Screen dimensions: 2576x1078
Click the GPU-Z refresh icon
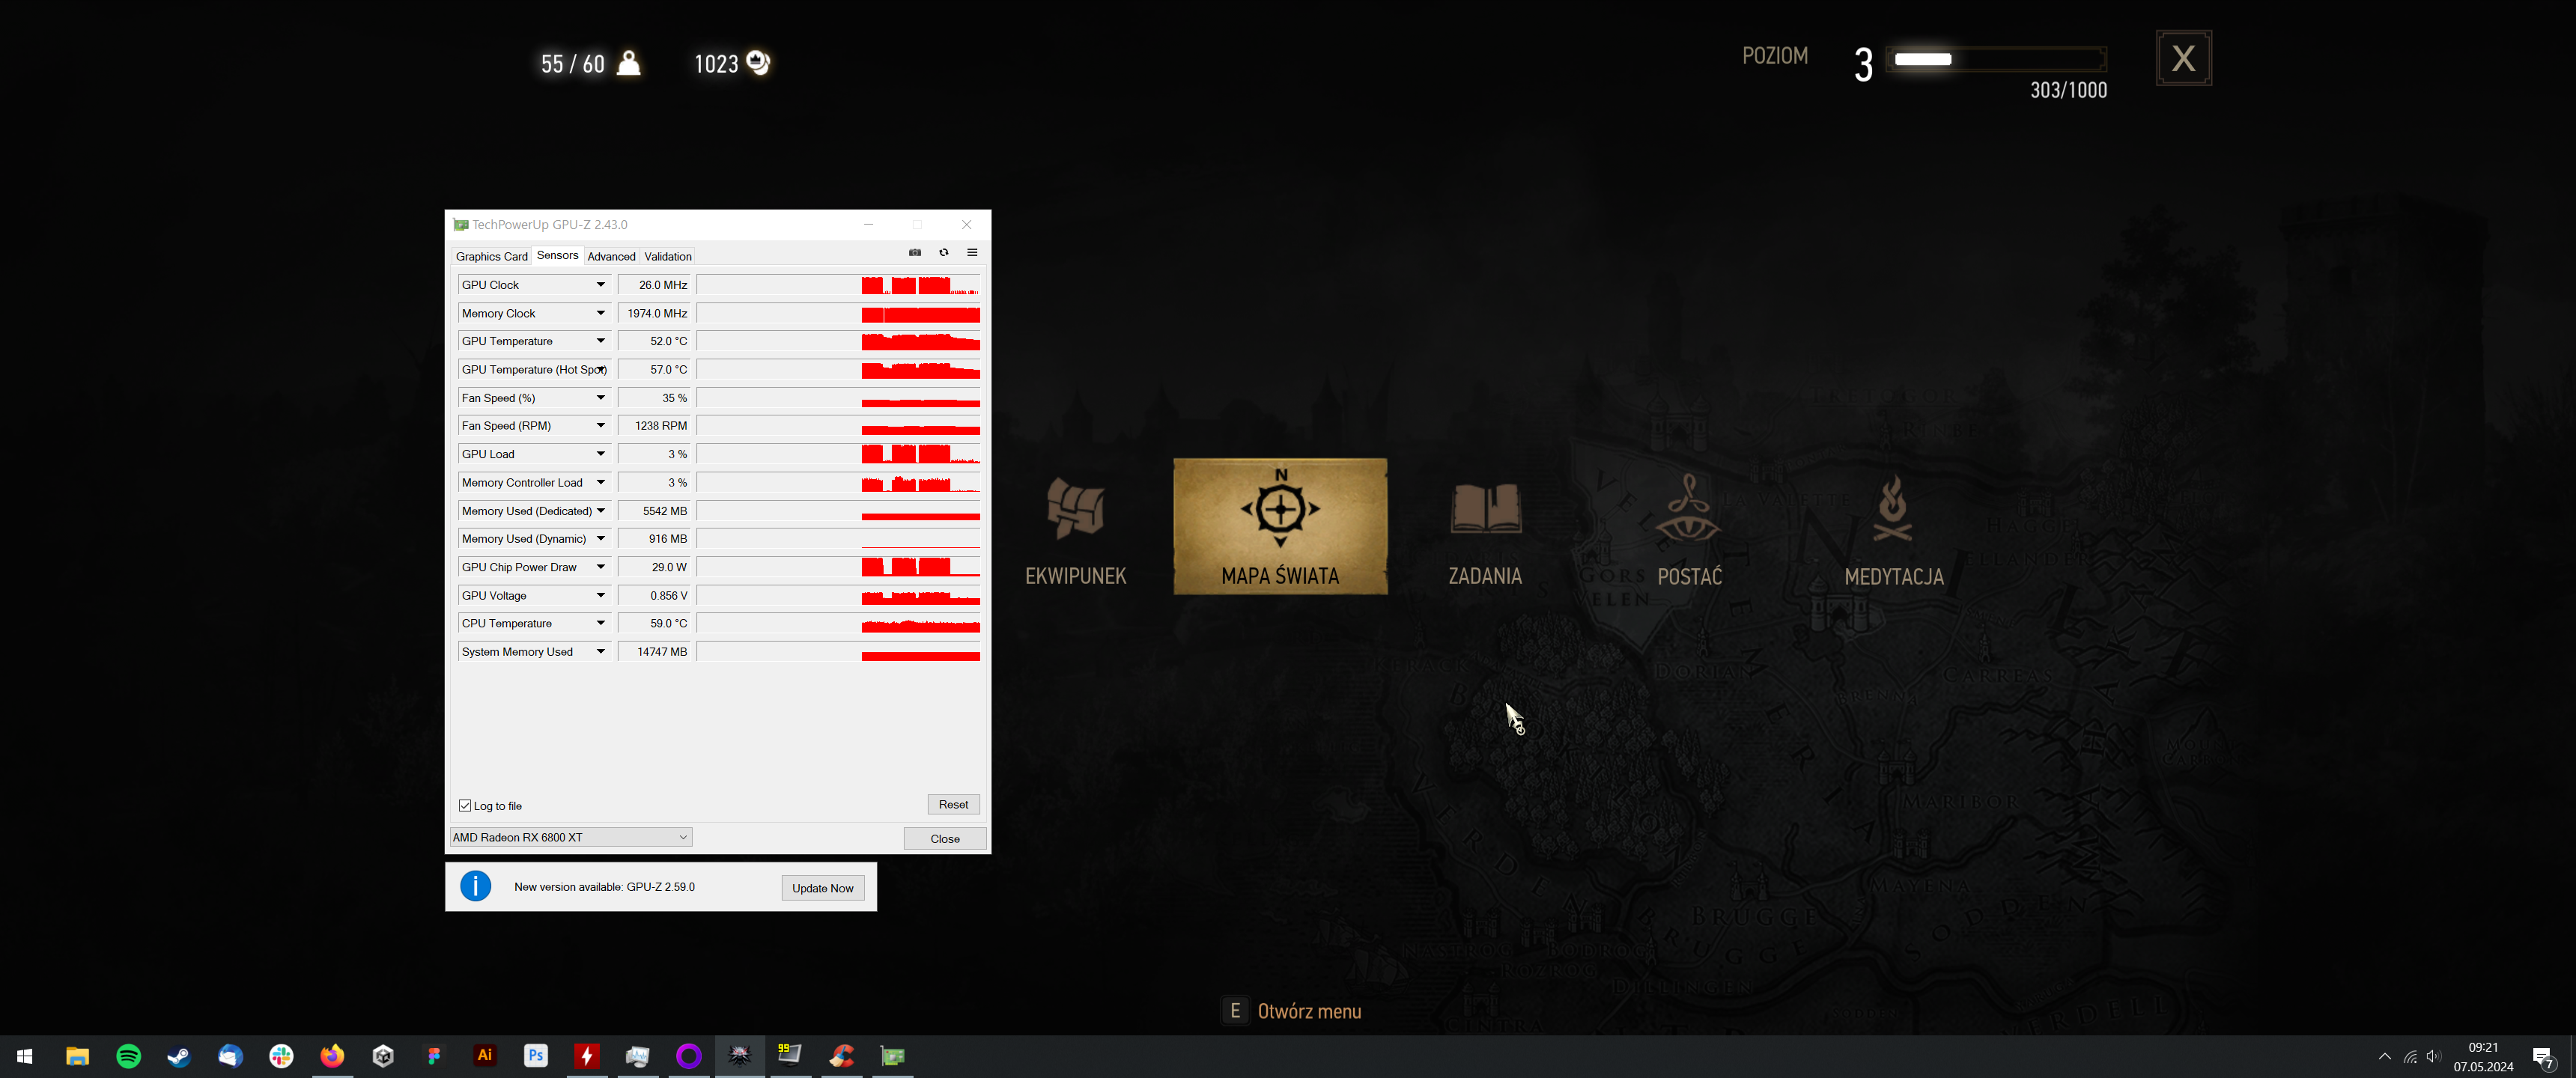pos(943,253)
